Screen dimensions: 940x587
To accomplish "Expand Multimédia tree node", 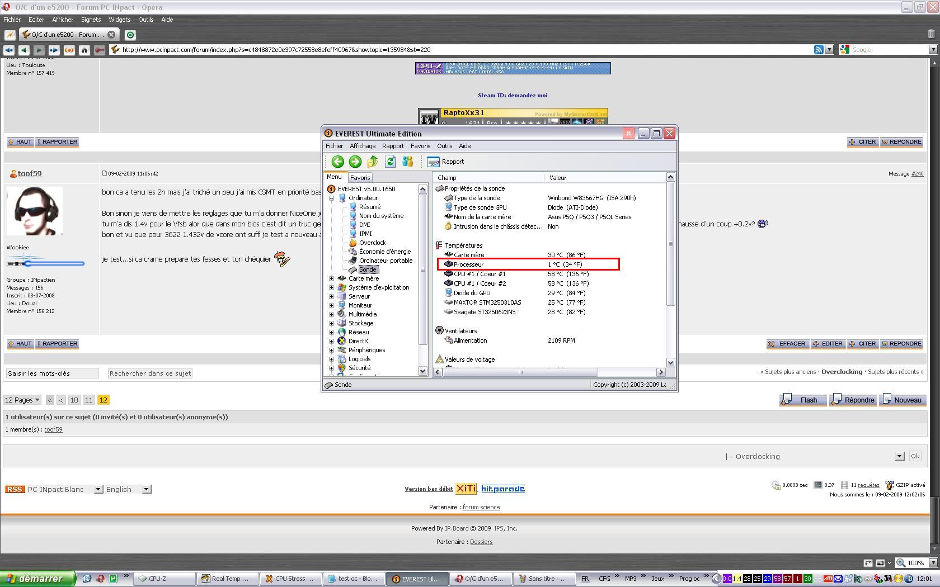I will point(331,314).
